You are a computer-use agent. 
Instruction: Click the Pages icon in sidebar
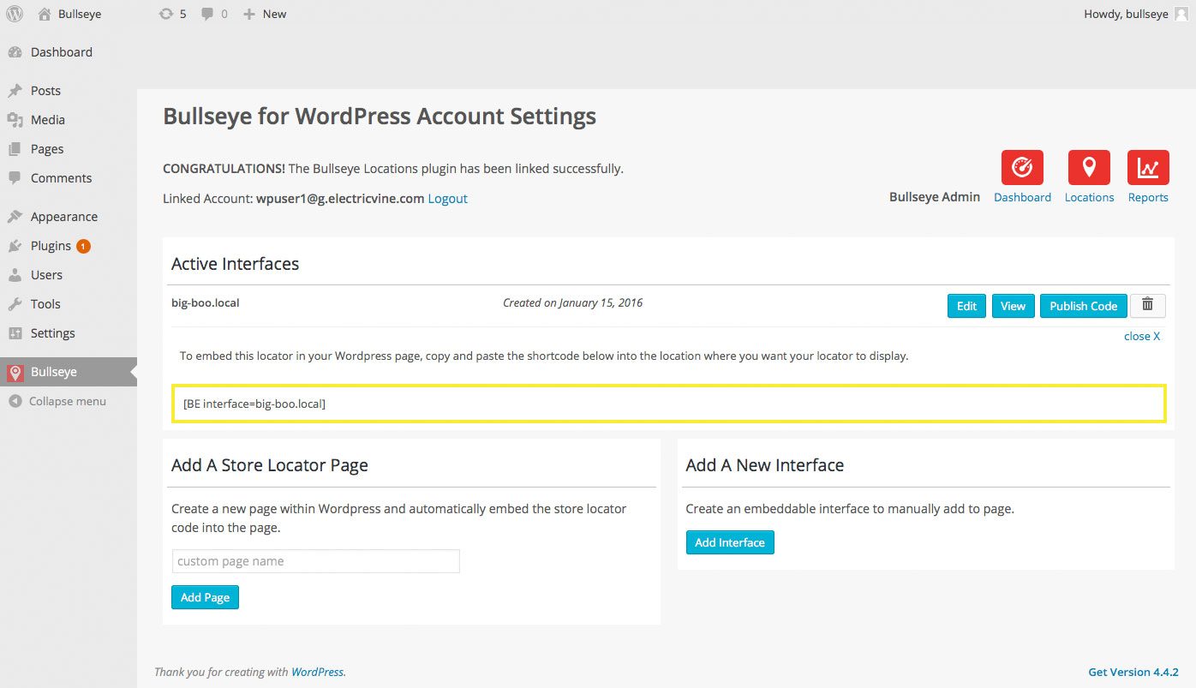pos(15,149)
